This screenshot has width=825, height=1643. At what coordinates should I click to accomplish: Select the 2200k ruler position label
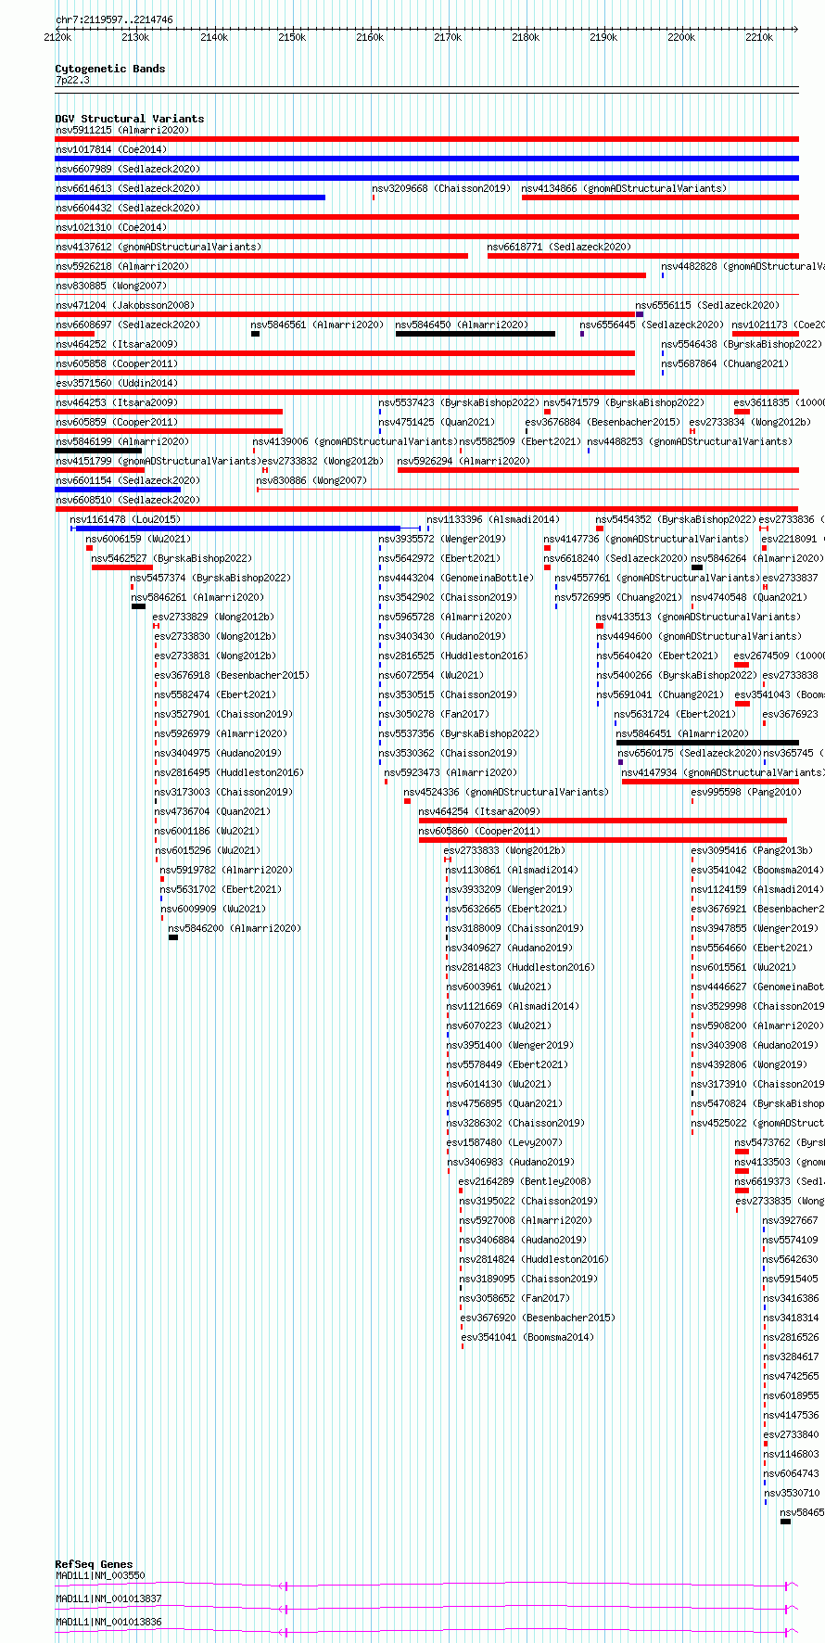coord(681,37)
